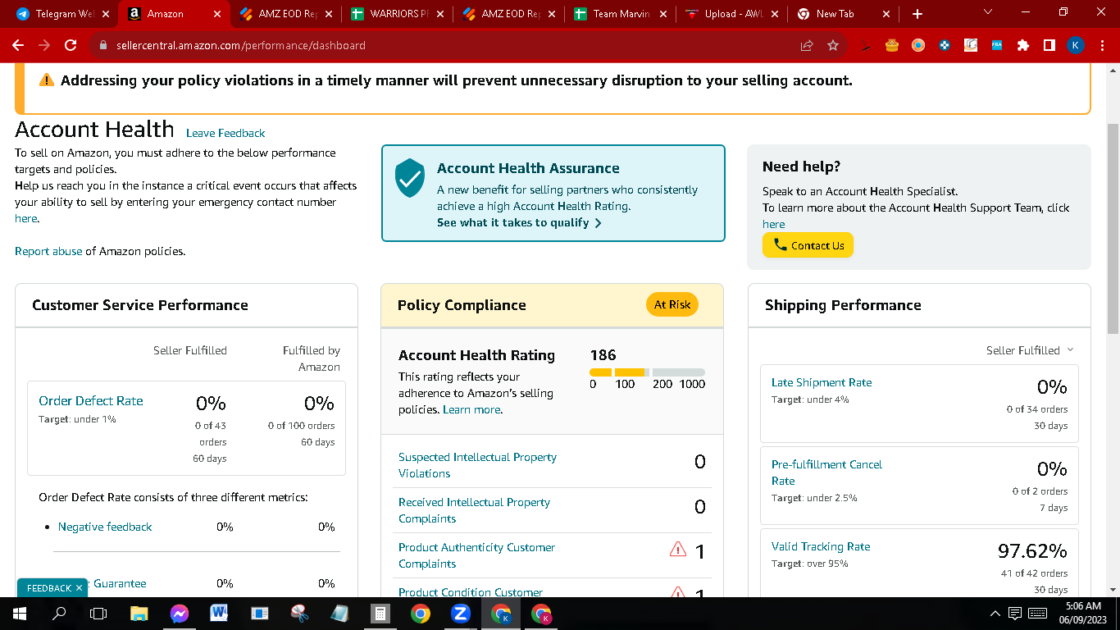Open File Explorer from taskbar
The width and height of the screenshot is (1120, 630).
139,614
